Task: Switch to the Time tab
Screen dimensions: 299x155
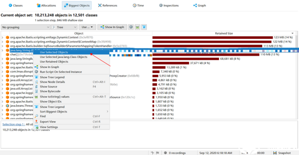Action: (138, 6)
